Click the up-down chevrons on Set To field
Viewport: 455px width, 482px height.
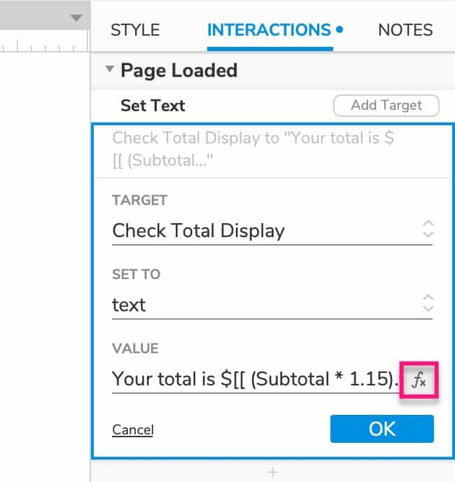[x=428, y=303]
